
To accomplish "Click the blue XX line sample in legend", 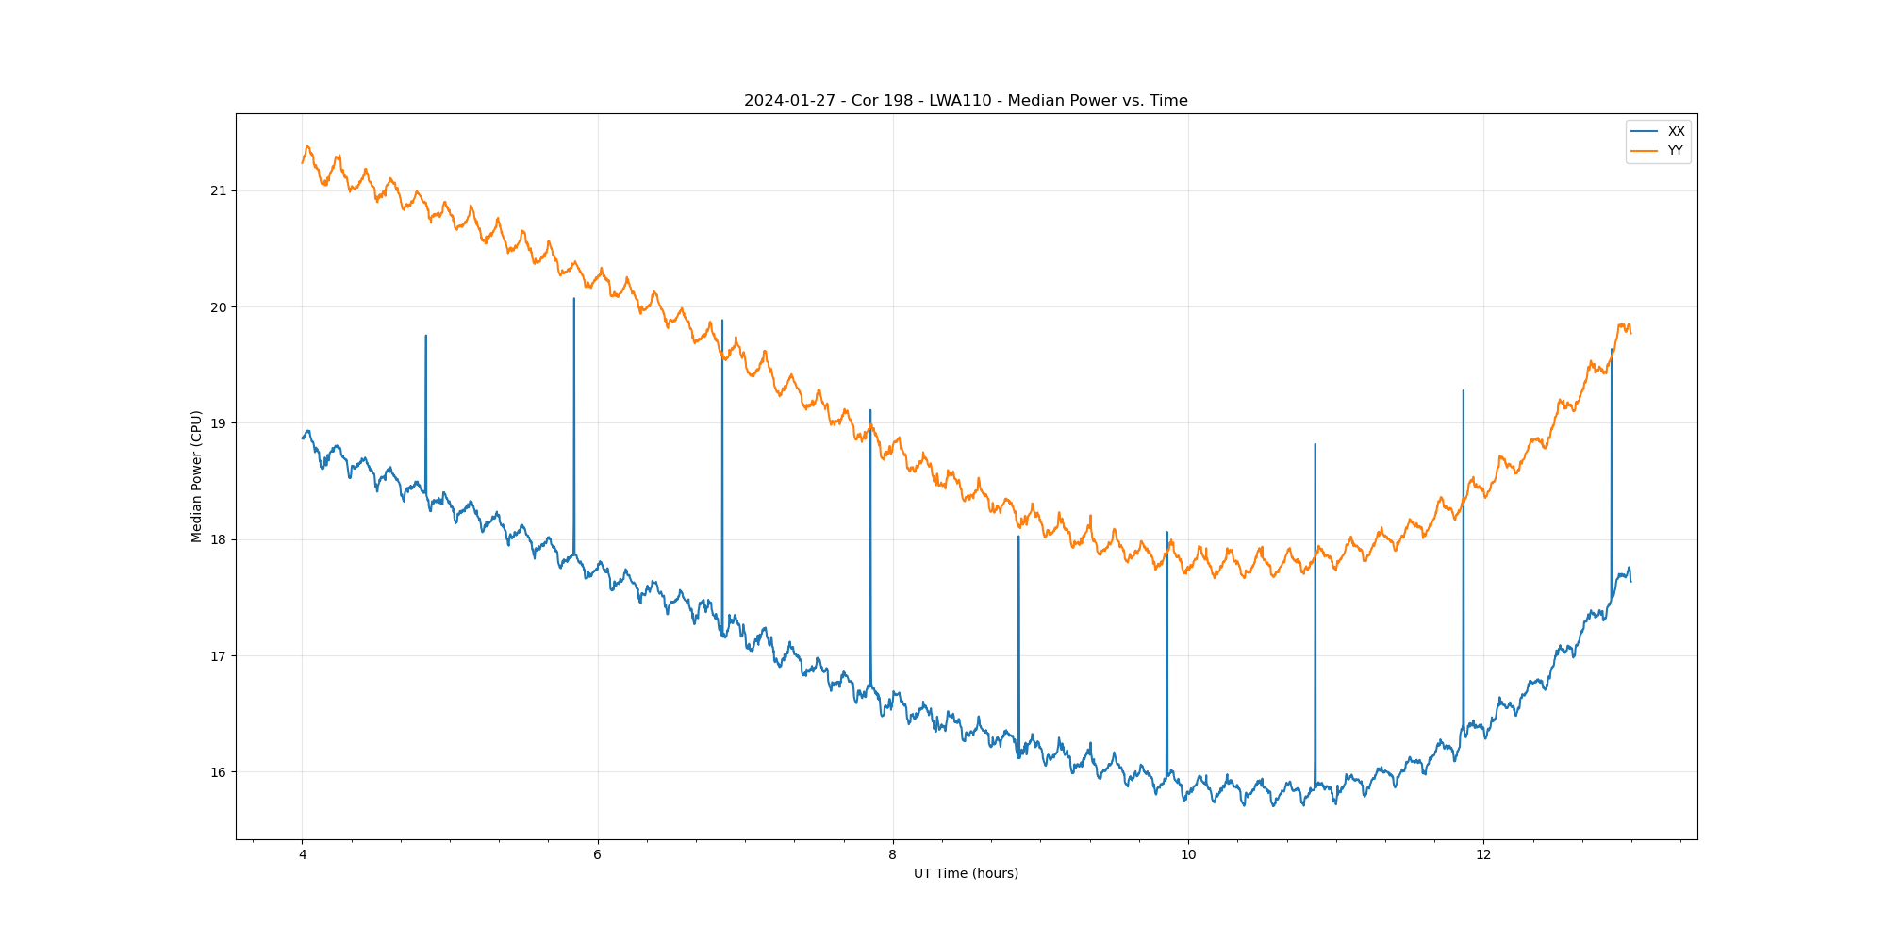I will pyautogui.click(x=1645, y=131).
